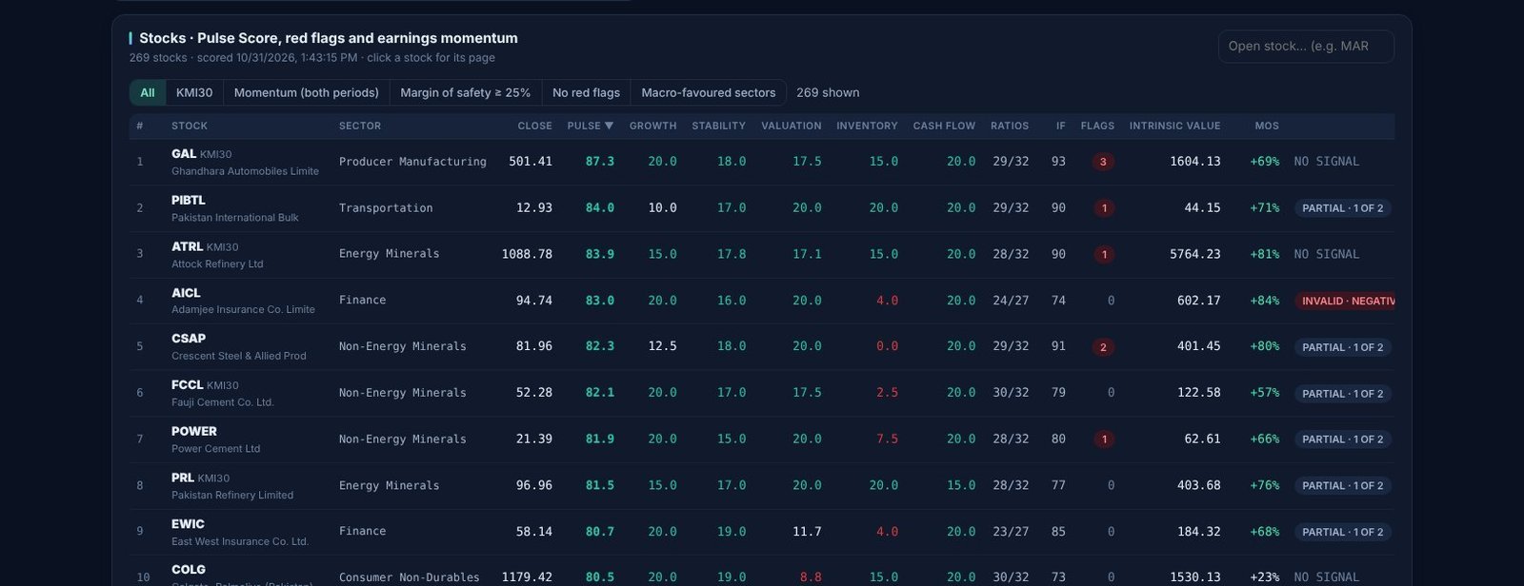Click PARTIAL 1 OF 2 badge for FCCL
Screen dimensions: 1524x586
1342,393
